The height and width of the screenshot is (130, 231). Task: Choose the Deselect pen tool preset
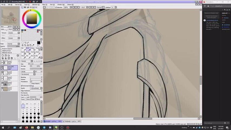(x=38, y=49)
